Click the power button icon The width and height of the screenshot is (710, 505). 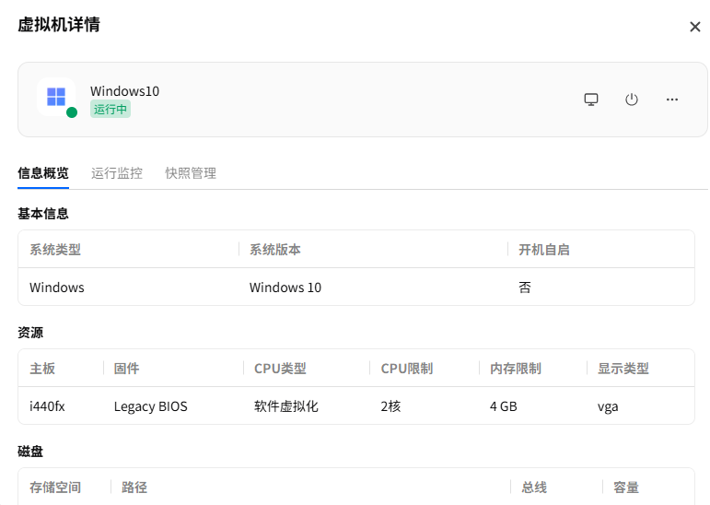(631, 100)
